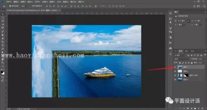The height and width of the screenshot is (110, 207).
Task: Toggle Show Transform Controls checkbox
Action: pyautogui.click(x=31, y=6)
